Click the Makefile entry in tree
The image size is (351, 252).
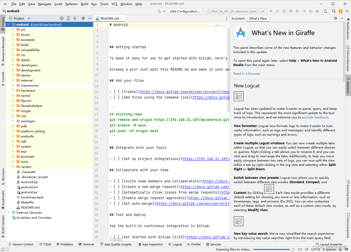[x=27, y=202]
